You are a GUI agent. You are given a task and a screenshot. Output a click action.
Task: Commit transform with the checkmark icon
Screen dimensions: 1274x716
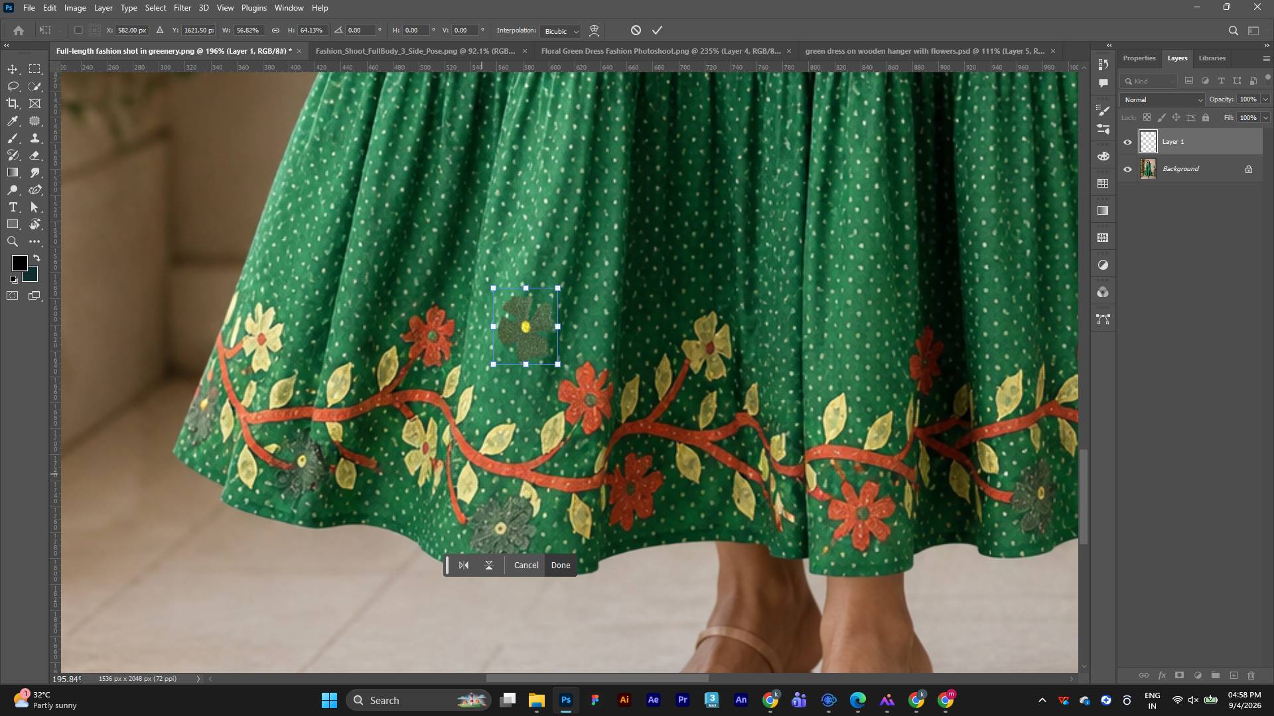[x=657, y=30]
